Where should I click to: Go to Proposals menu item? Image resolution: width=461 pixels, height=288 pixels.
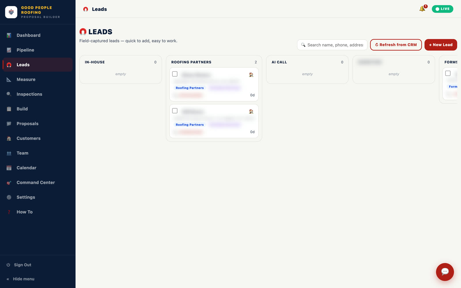(x=37, y=124)
